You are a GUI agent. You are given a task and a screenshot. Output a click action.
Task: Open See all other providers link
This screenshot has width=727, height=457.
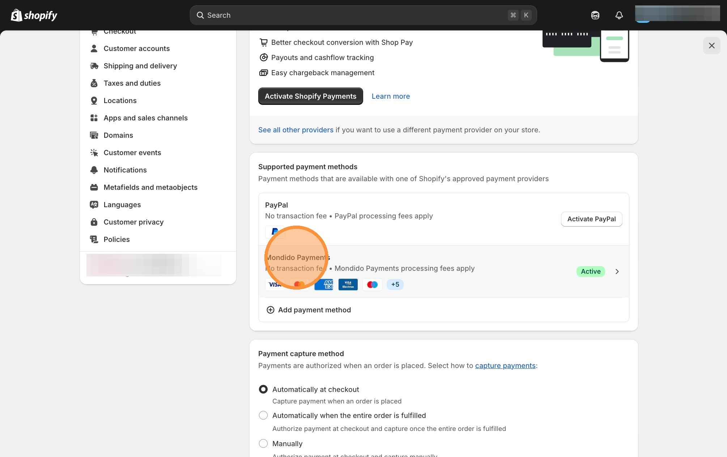[x=296, y=130]
